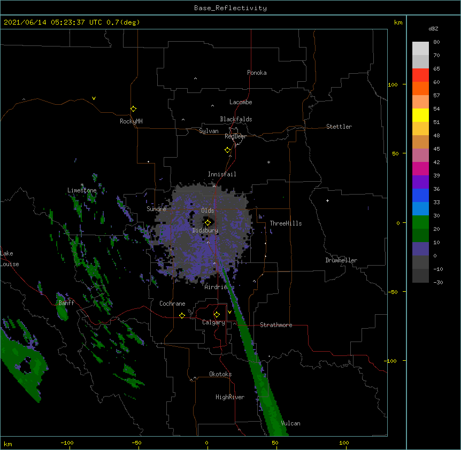Click the RockyMH label

coord(131,121)
